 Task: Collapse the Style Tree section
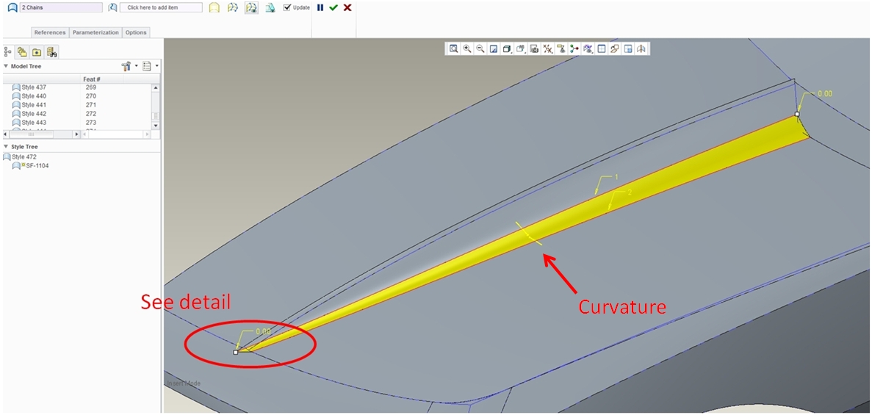pyautogui.click(x=6, y=146)
